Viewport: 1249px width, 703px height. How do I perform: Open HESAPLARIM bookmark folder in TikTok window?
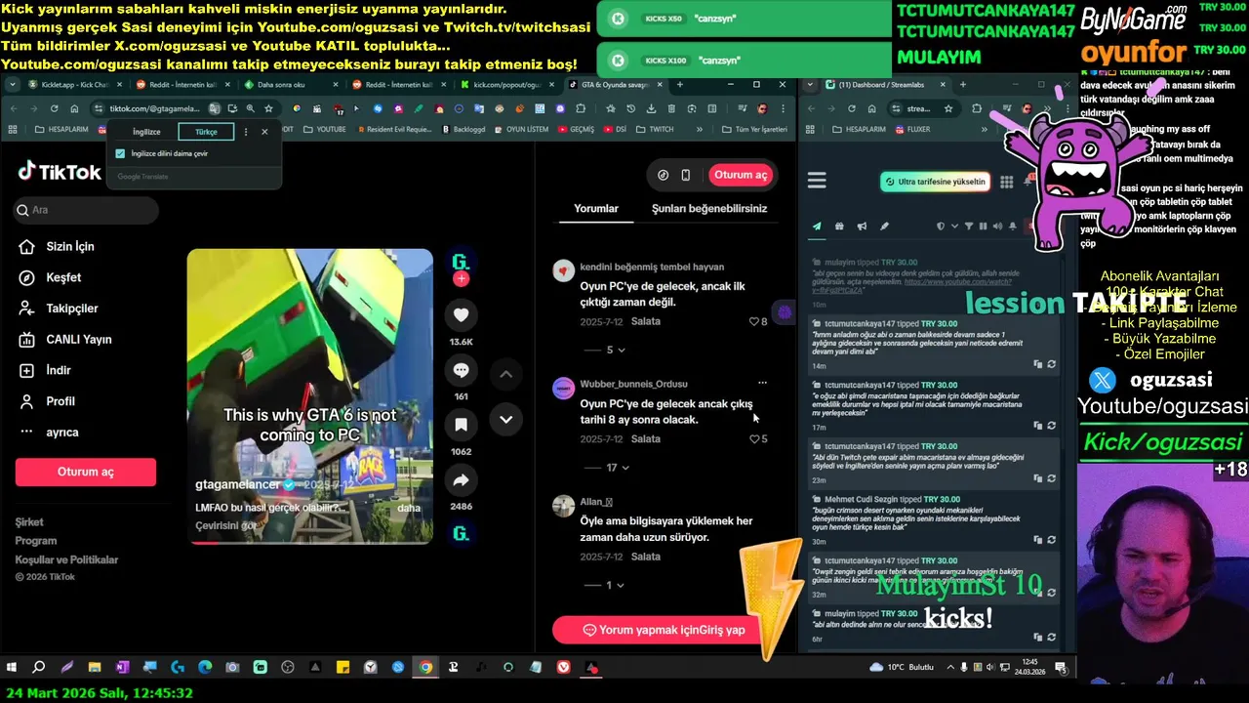[60, 129]
